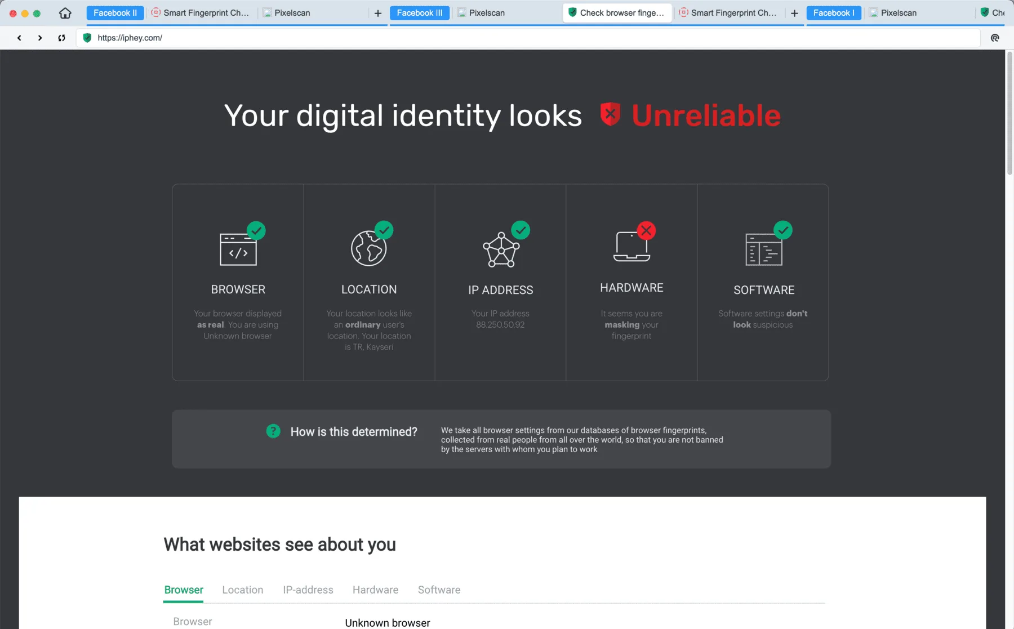Switch to Facebook I profile tab

834,13
